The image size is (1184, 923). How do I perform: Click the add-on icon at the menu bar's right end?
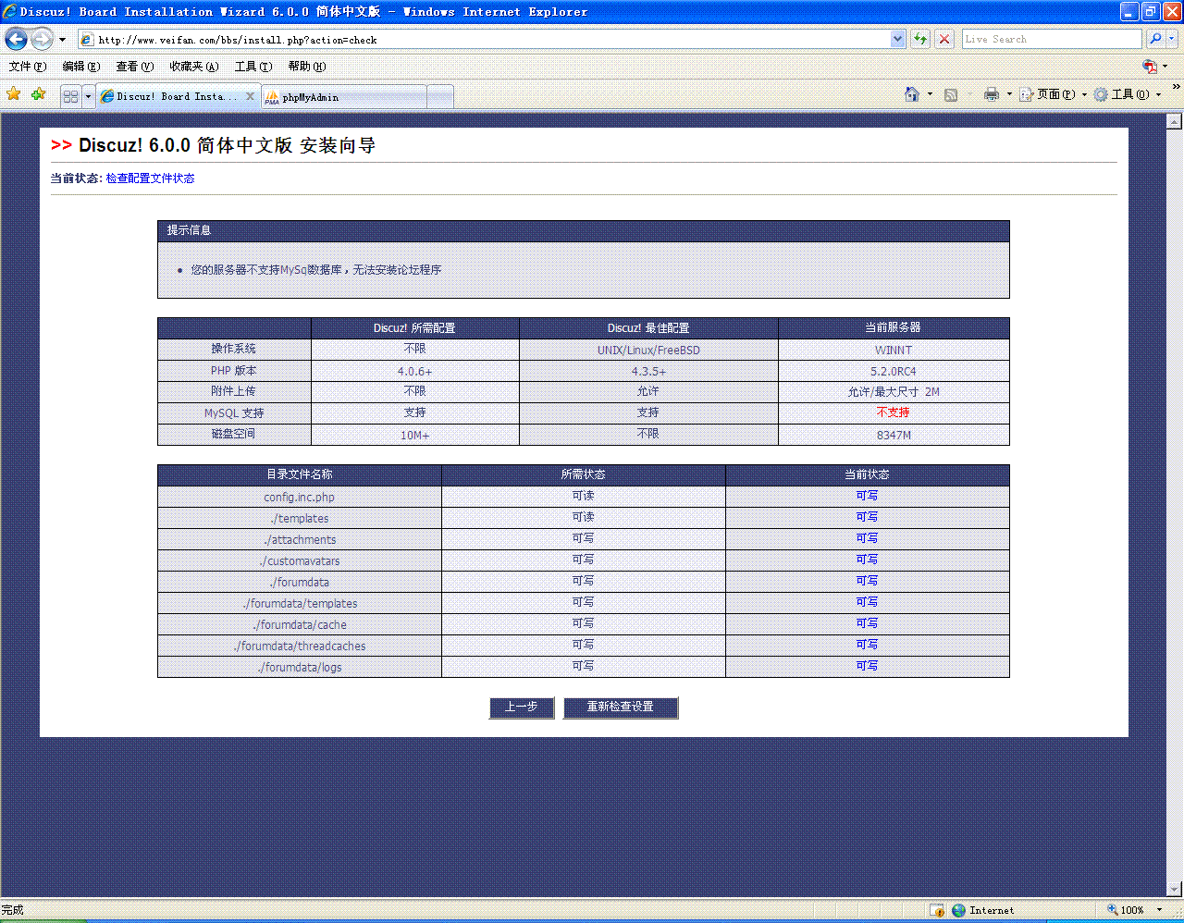[x=1150, y=67]
